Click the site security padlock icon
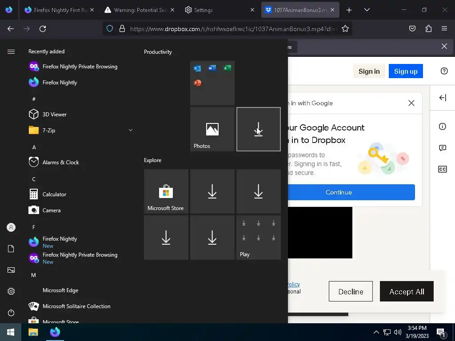 (x=122, y=29)
